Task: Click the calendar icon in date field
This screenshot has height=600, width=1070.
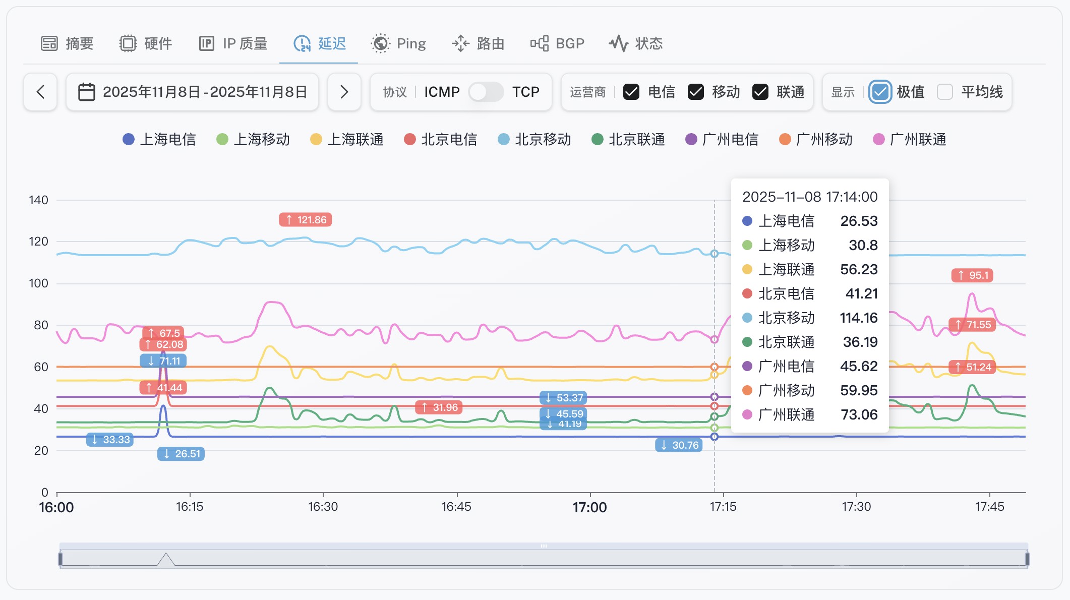Action: (87, 92)
